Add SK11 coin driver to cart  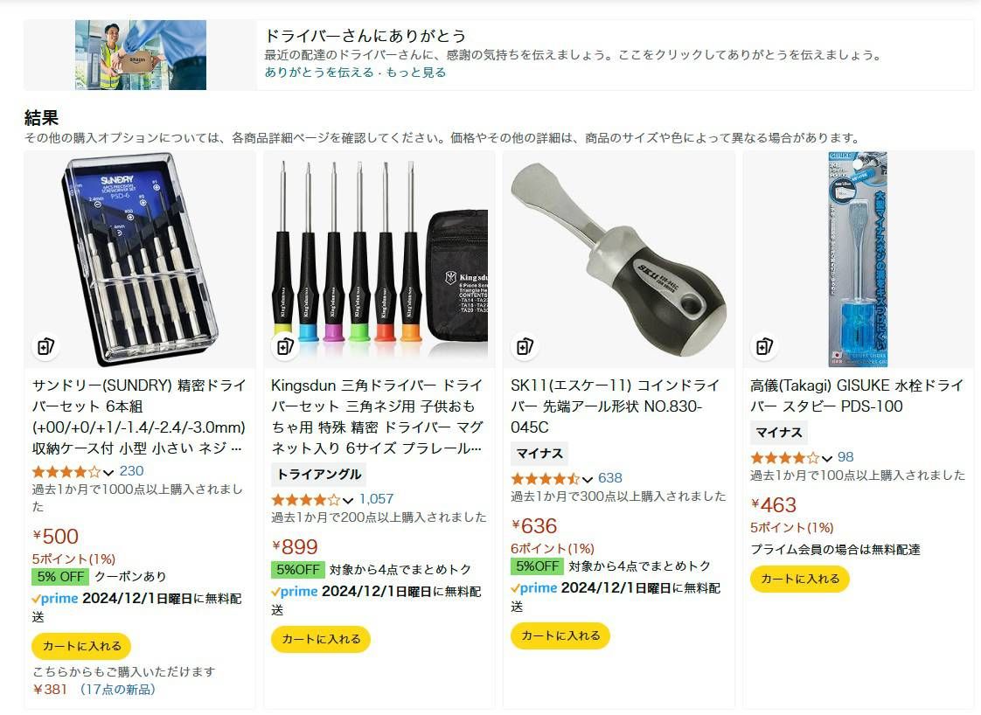click(560, 635)
